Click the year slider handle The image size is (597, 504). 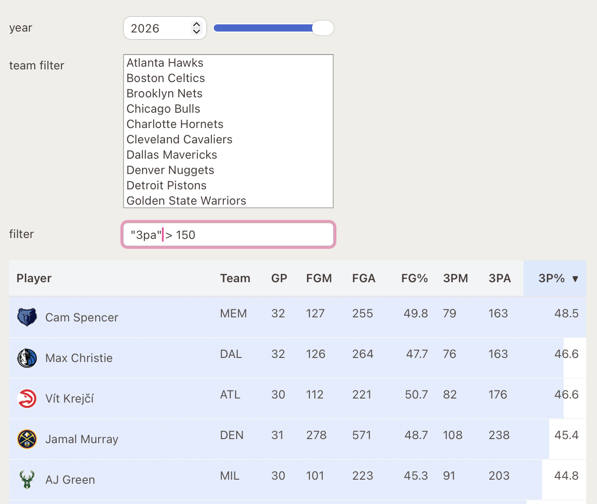point(322,28)
